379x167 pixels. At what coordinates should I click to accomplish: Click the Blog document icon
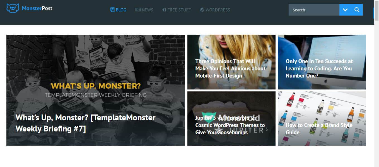pyautogui.click(x=112, y=10)
